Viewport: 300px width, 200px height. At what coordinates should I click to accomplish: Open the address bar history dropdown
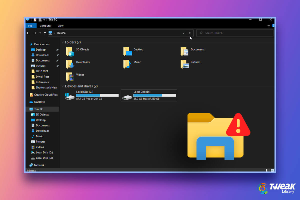coord(183,33)
